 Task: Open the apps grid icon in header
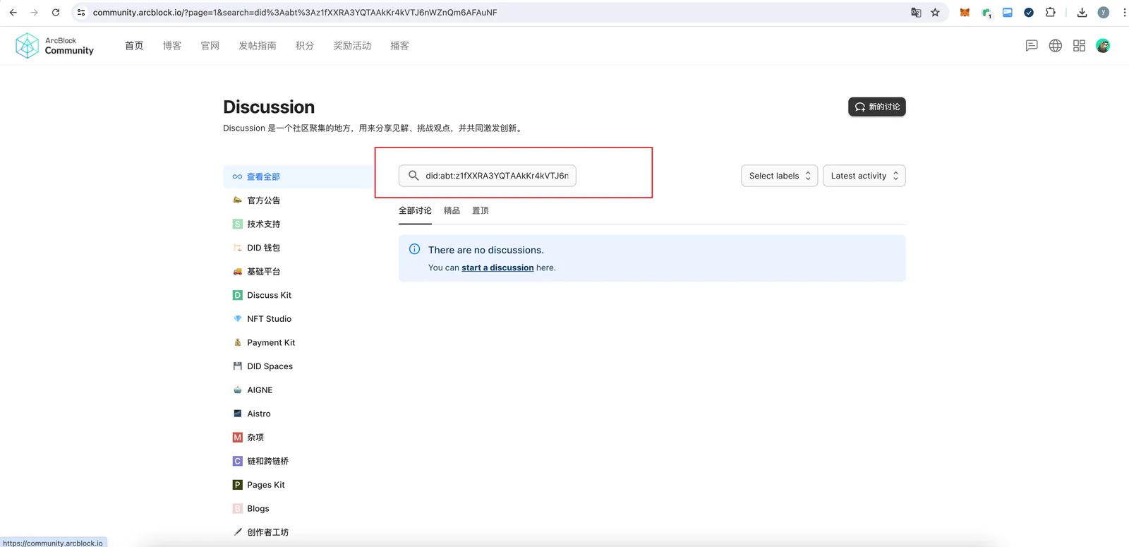click(1079, 46)
